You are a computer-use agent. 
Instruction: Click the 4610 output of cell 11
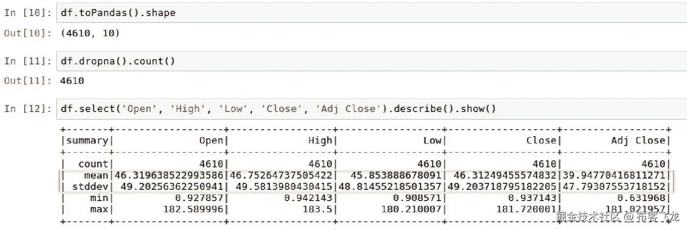click(72, 81)
